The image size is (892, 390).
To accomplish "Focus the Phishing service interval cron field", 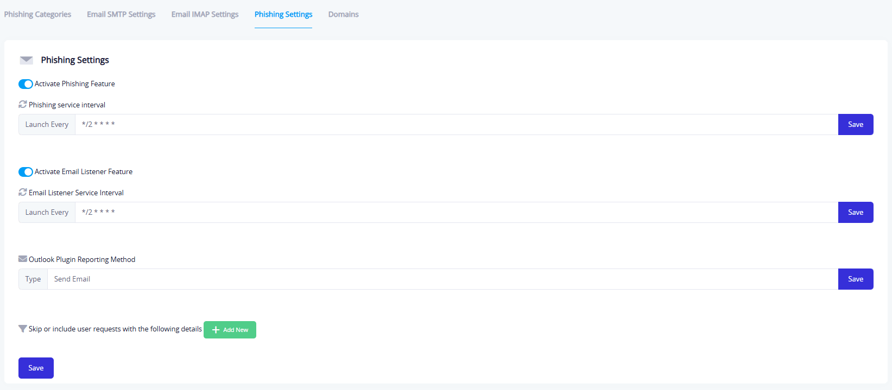I will (x=456, y=125).
